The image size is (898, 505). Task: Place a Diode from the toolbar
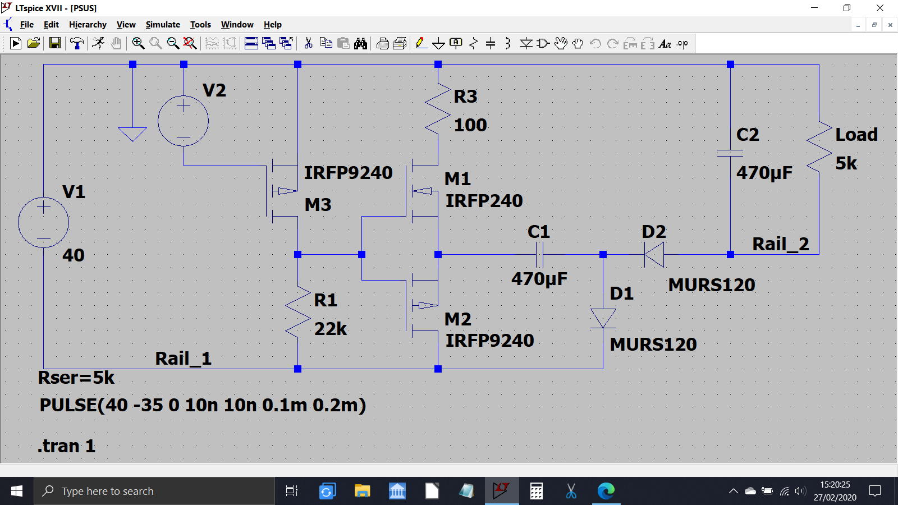pyautogui.click(x=526, y=43)
